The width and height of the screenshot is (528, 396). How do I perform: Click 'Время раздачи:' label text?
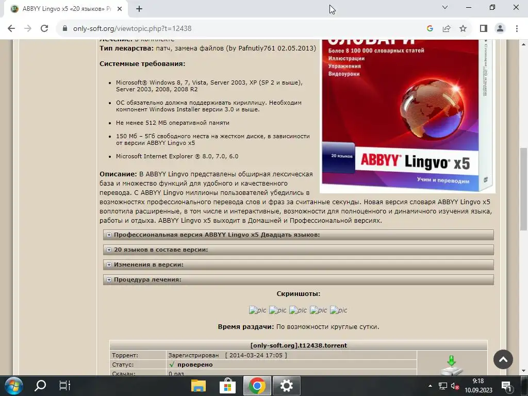246,326
